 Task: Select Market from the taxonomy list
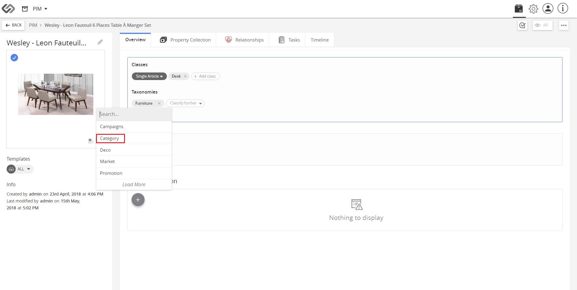click(x=134, y=162)
